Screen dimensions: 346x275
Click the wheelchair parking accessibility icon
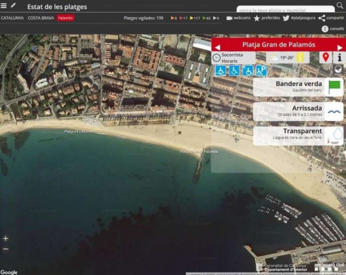[261, 71]
